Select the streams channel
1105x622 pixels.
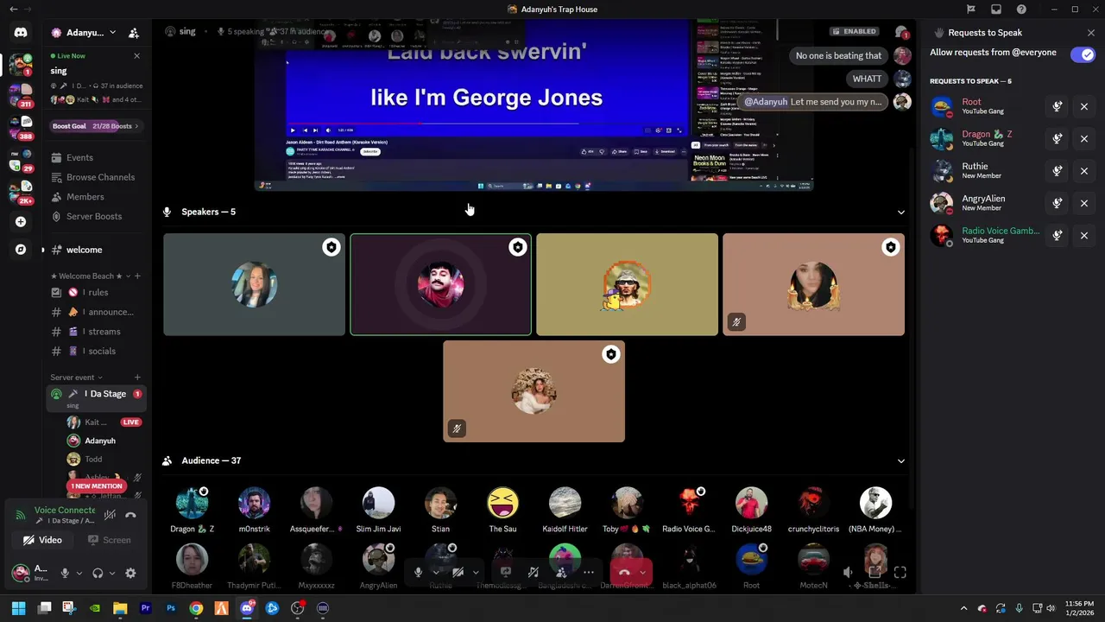[97, 332]
